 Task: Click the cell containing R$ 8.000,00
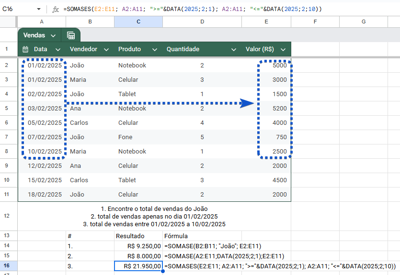138,256
